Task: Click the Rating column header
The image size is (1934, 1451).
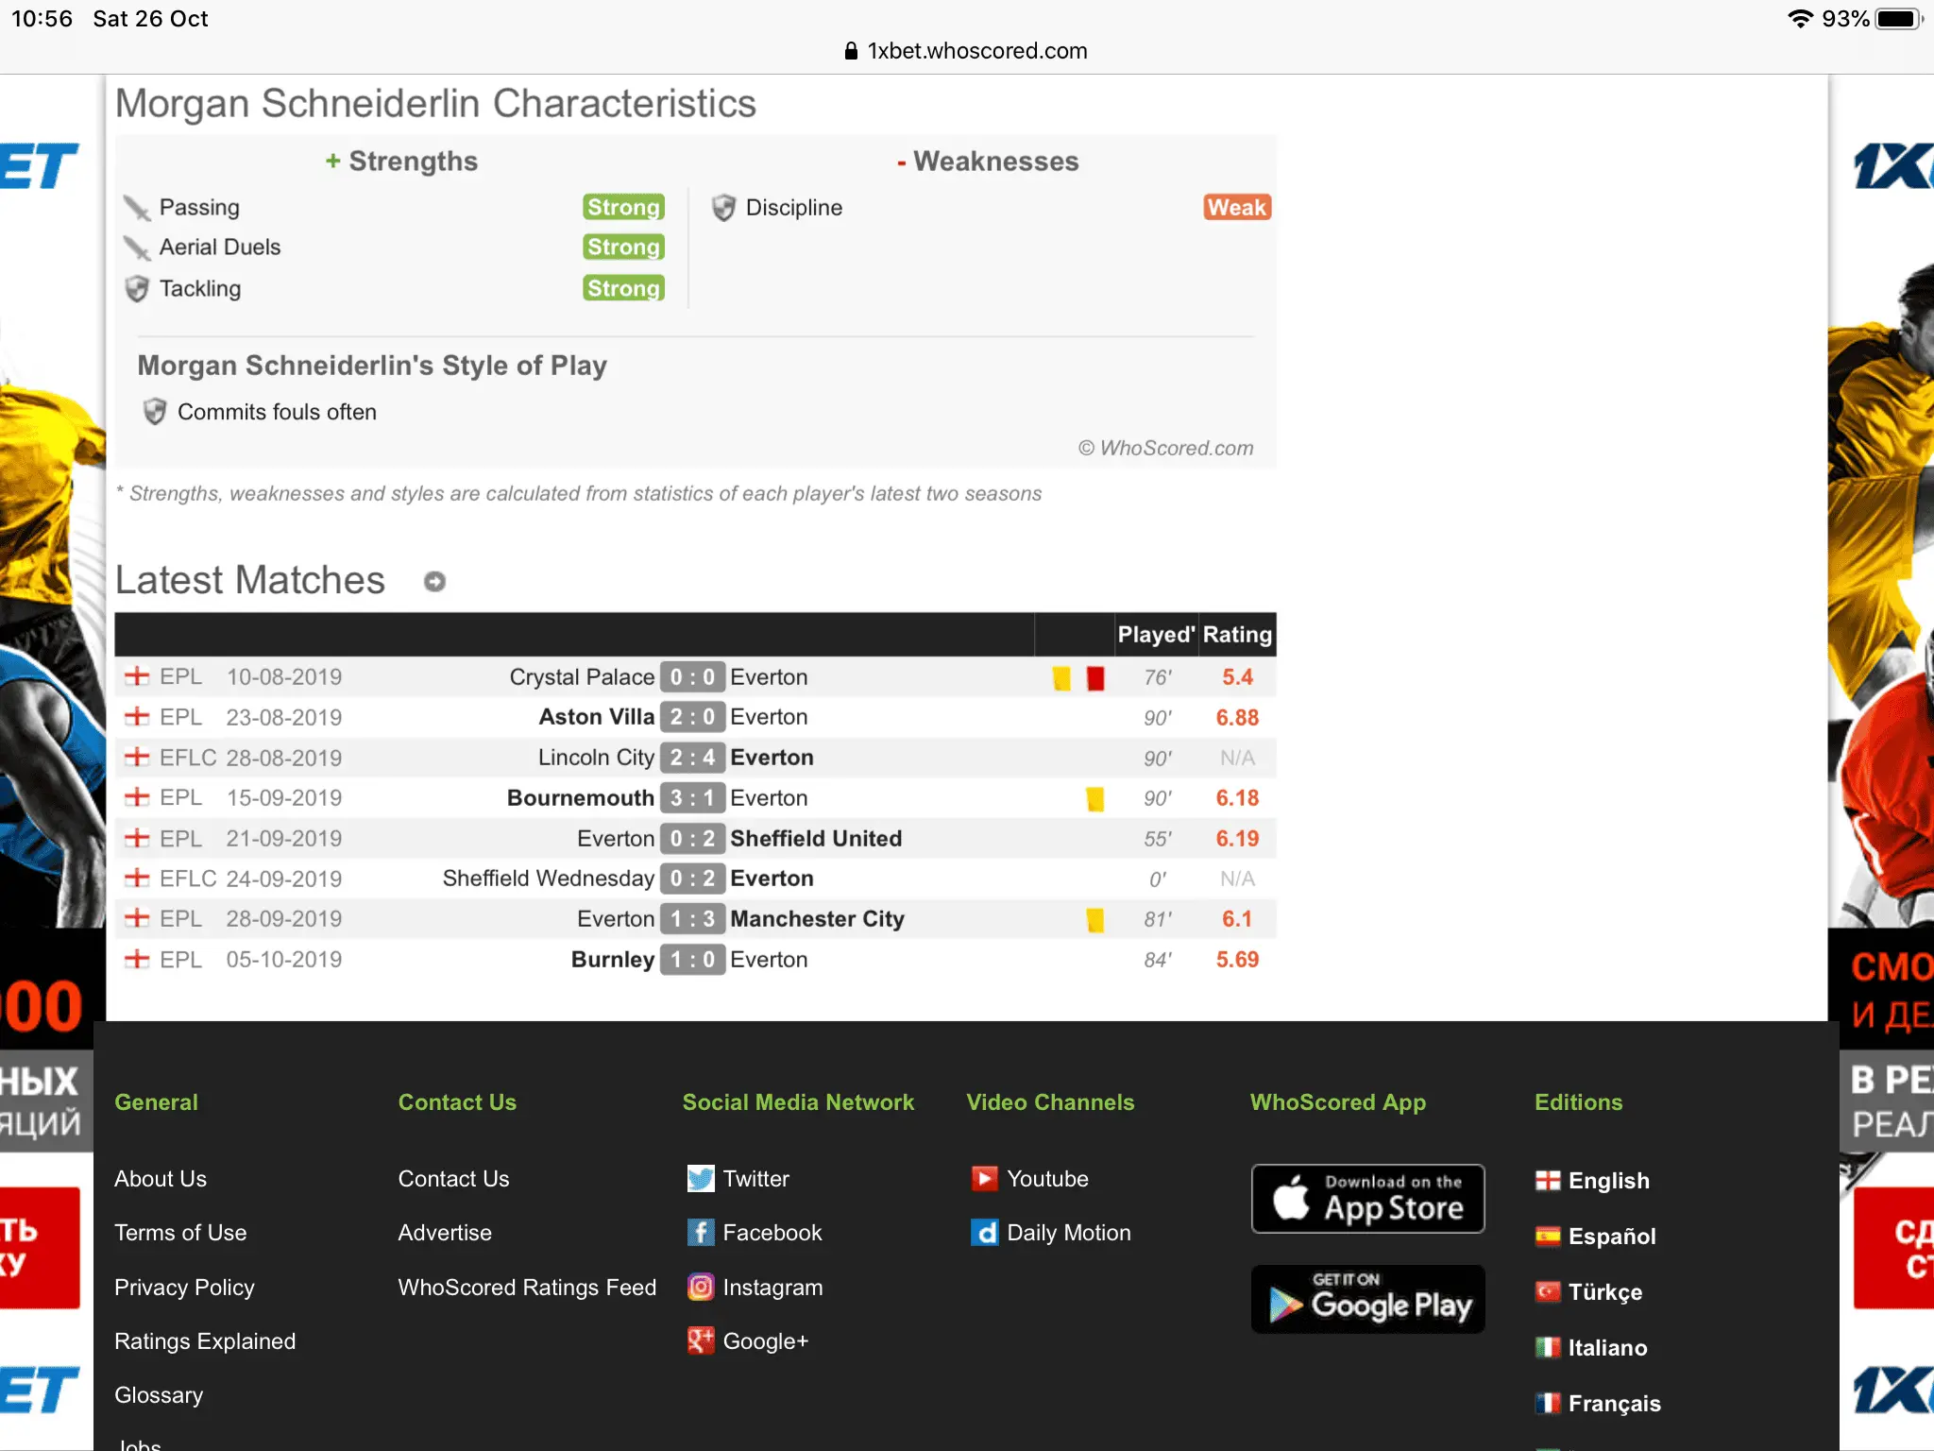Action: [x=1237, y=635]
